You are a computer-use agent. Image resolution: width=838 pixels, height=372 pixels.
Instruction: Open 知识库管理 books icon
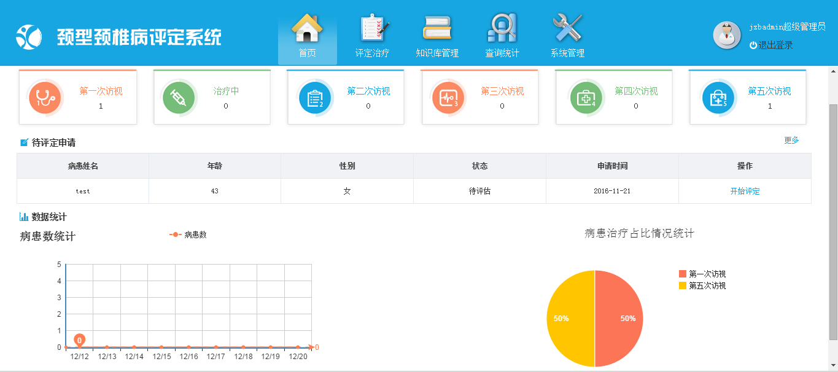coord(436,28)
